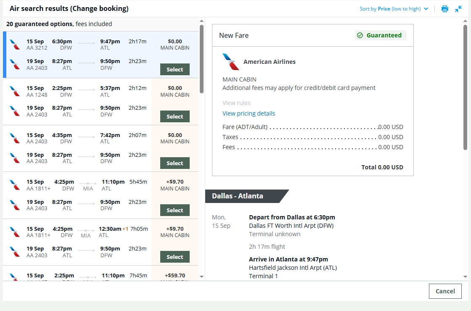Open the Sort by Price dropdown

click(394, 9)
